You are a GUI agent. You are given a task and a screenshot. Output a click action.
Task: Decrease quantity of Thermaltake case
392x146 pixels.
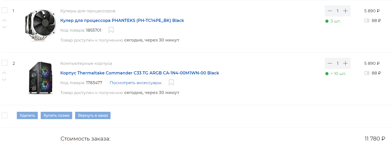tap(330, 63)
